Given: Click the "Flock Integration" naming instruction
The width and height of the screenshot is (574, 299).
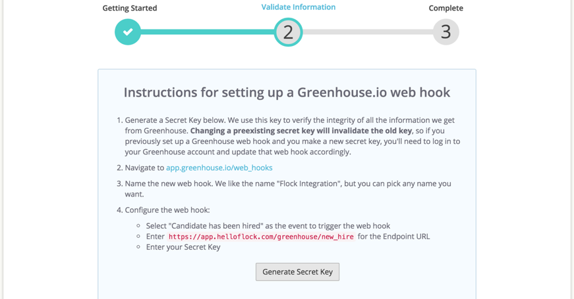Looking at the screenshot, I should [288, 189].
